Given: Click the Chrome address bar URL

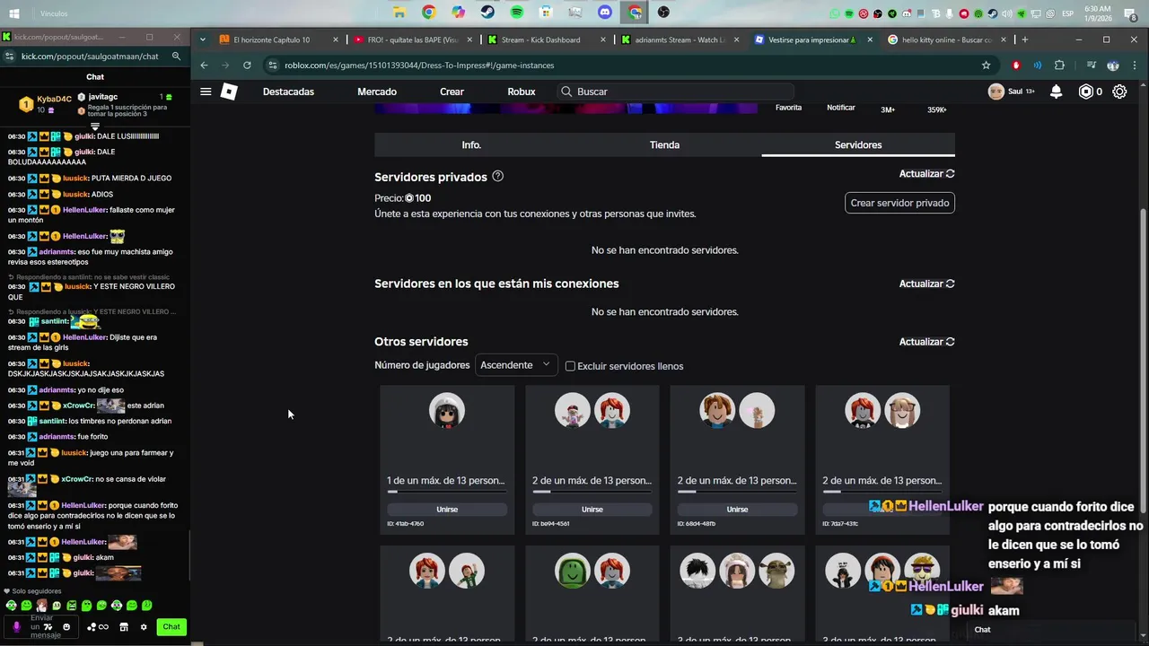Looking at the screenshot, I should (419, 65).
